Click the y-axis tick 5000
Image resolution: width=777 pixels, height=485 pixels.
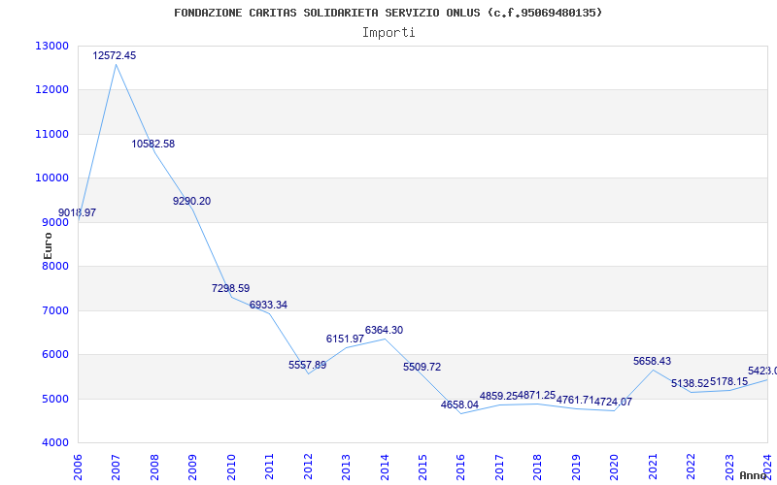55,399
